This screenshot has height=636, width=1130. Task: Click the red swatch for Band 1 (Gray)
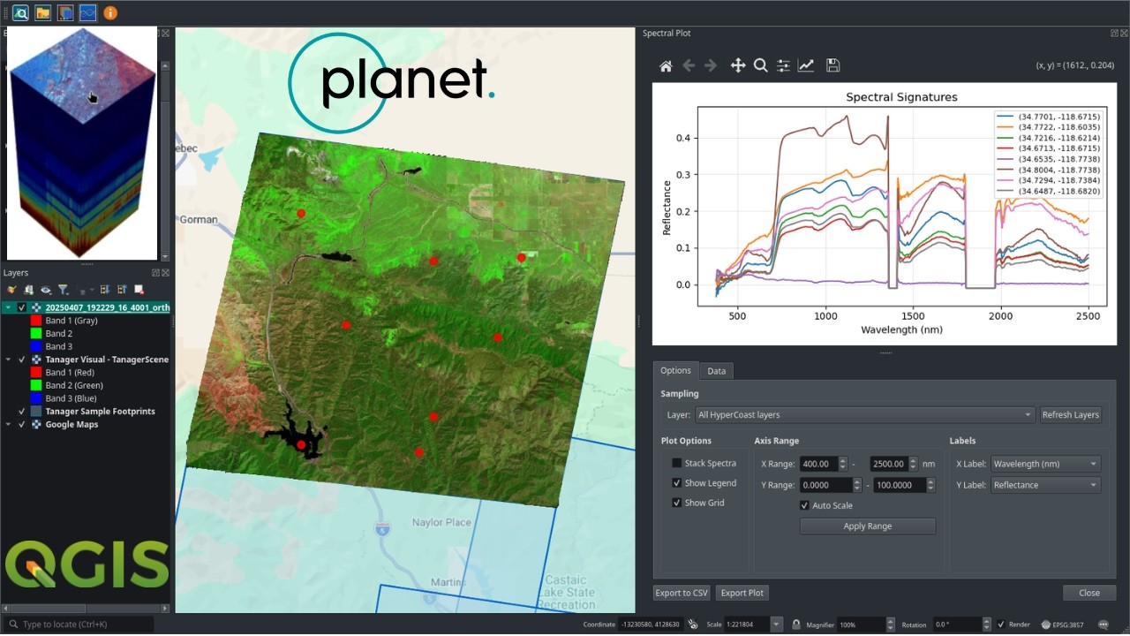(x=36, y=321)
